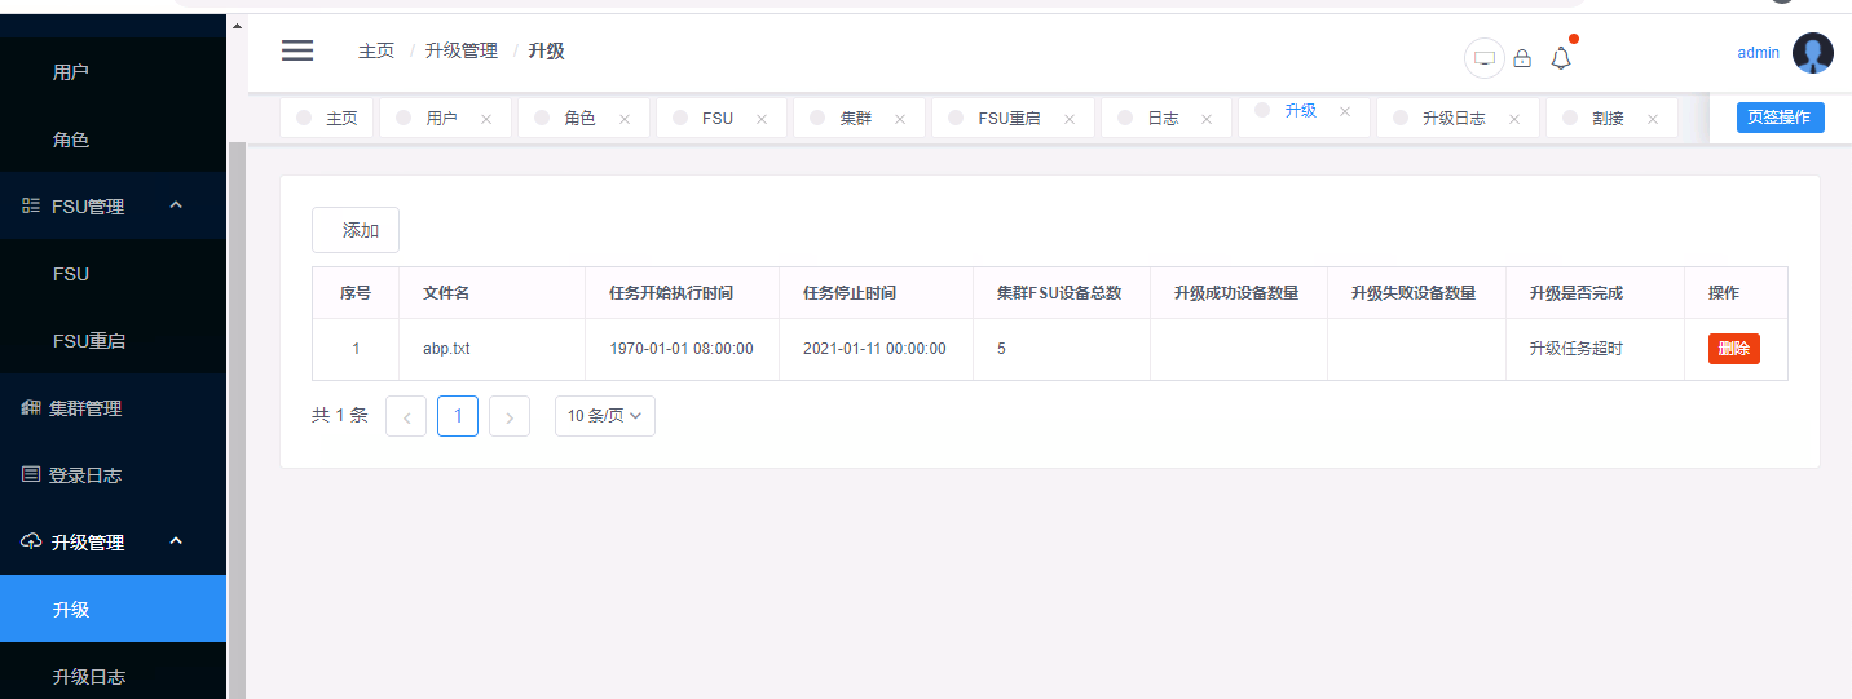Image resolution: width=1852 pixels, height=699 pixels.
Task: Click the red 删除 button for abp.txt
Action: pyautogui.click(x=1734, y=348)
